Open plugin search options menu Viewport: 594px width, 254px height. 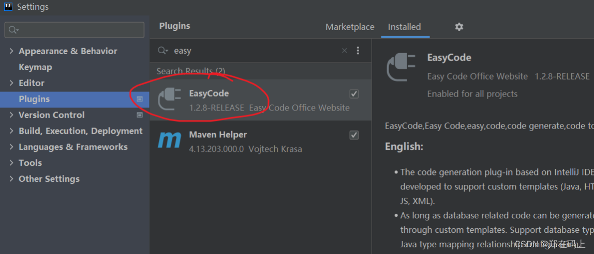358,51
